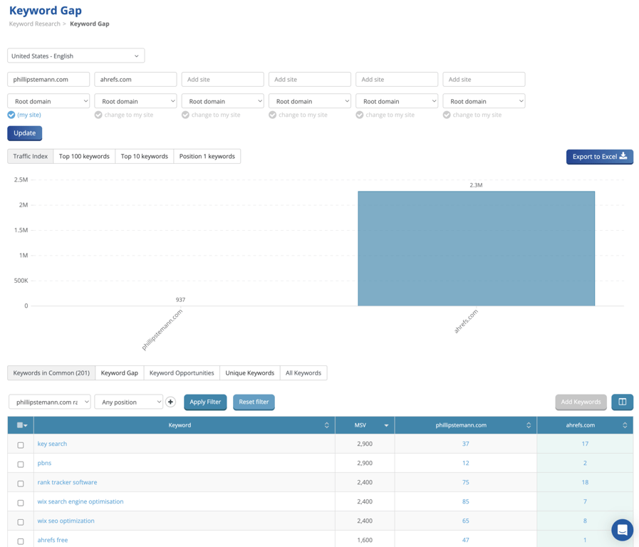Open the third site's Root domain dropdown
The height and width of the screenshot is (547, 639).
[x=223, y=101]
